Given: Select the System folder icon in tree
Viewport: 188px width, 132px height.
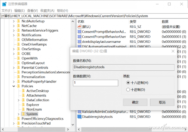Looking at the screenshot, I should tap(24, 114).
